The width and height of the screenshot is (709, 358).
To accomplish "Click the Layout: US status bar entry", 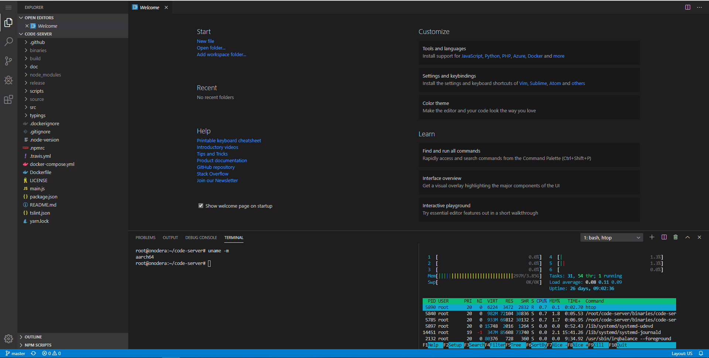I will tap(682, 354).
